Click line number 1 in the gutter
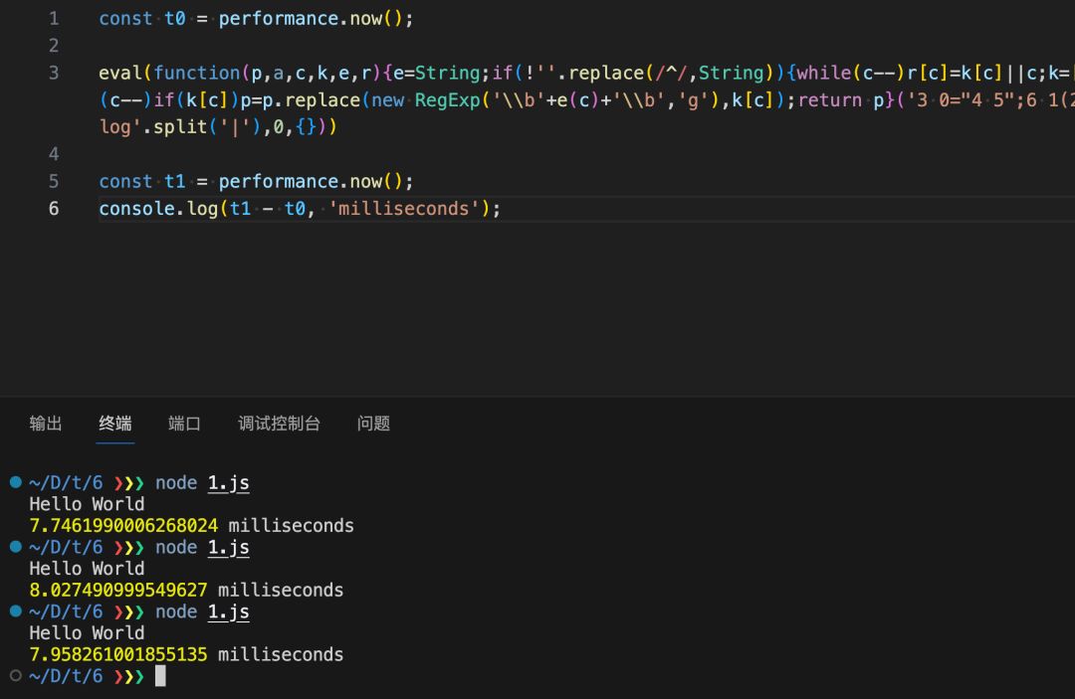Viewport: 1075px width, 699px height. click(x=54, y=19)
